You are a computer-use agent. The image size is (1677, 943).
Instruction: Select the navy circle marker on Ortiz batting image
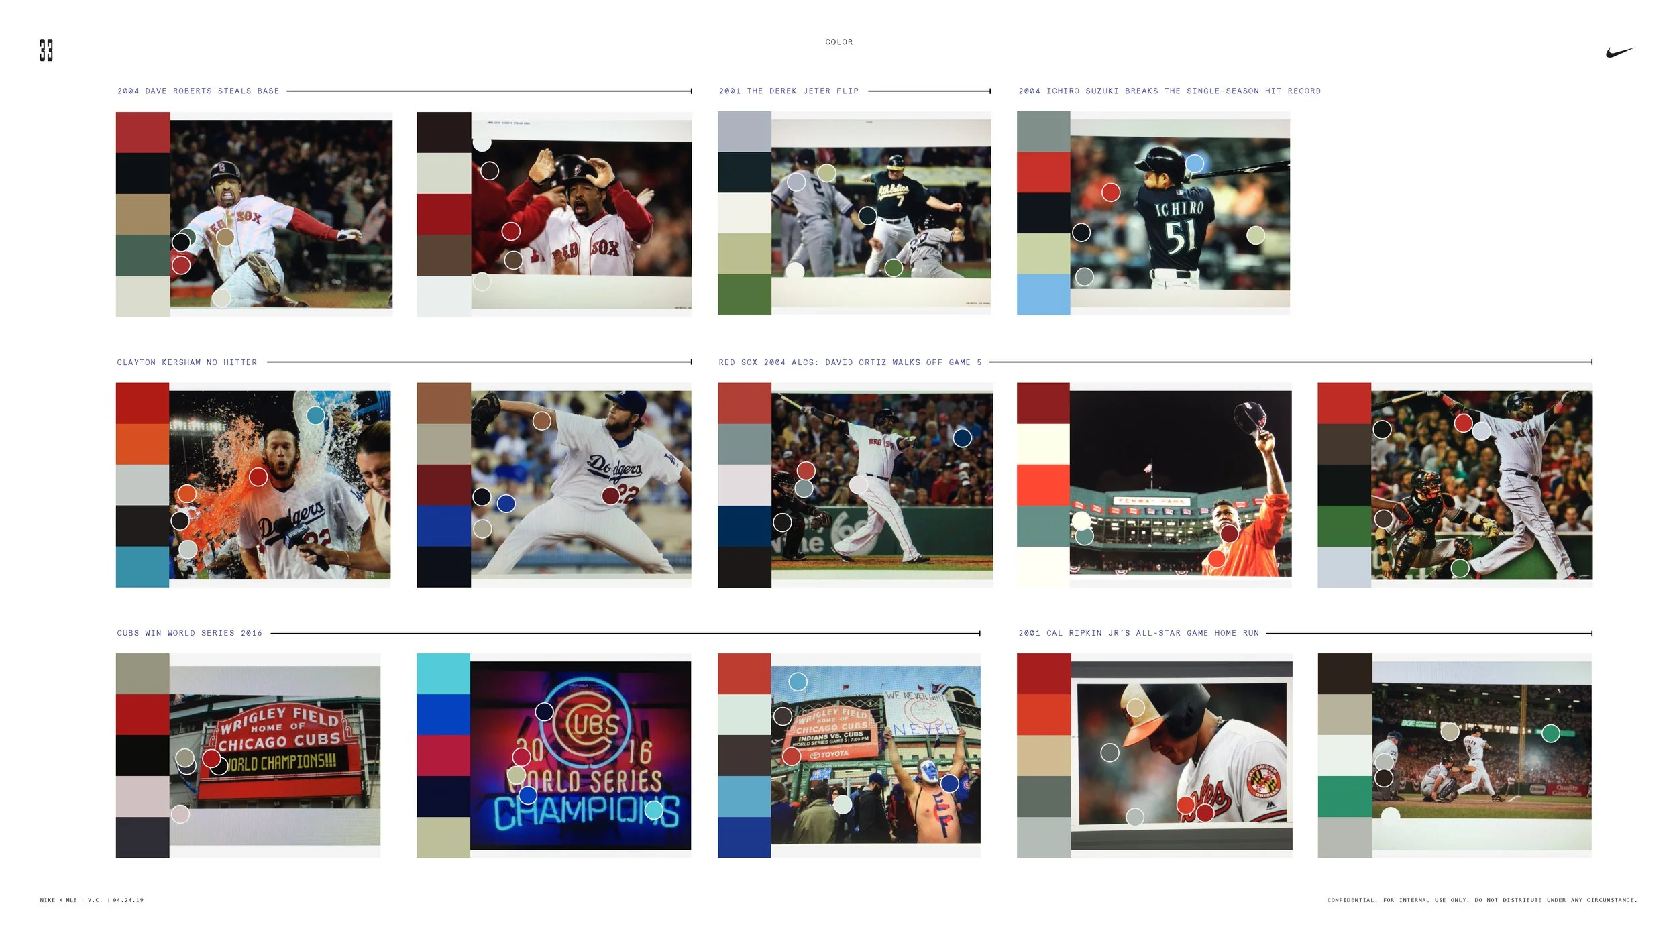pos(963,439)
